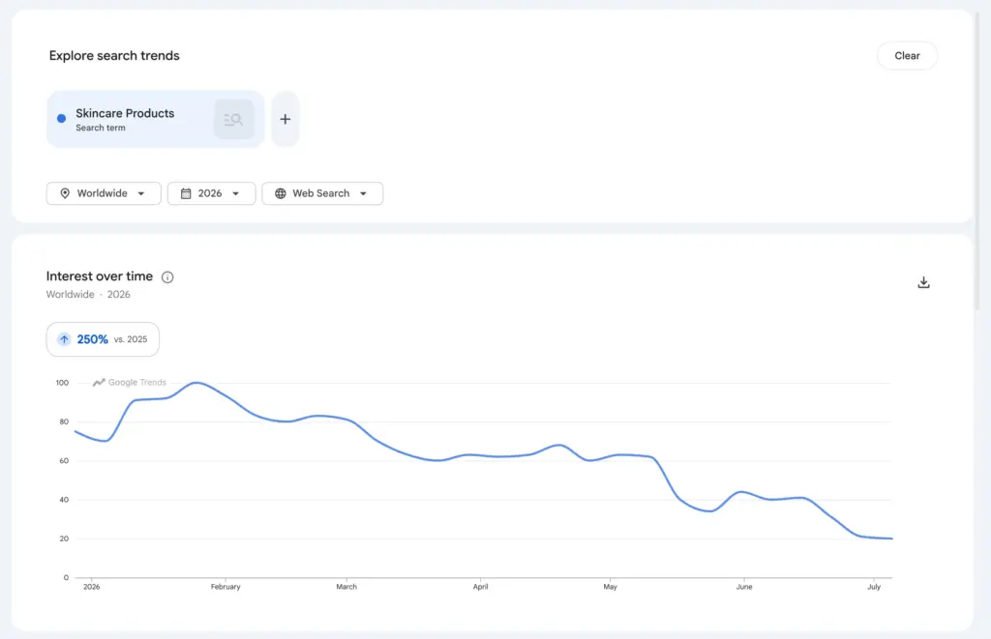
Task: Click the up arrow icon beside 250%
Action: coord(64,339)
